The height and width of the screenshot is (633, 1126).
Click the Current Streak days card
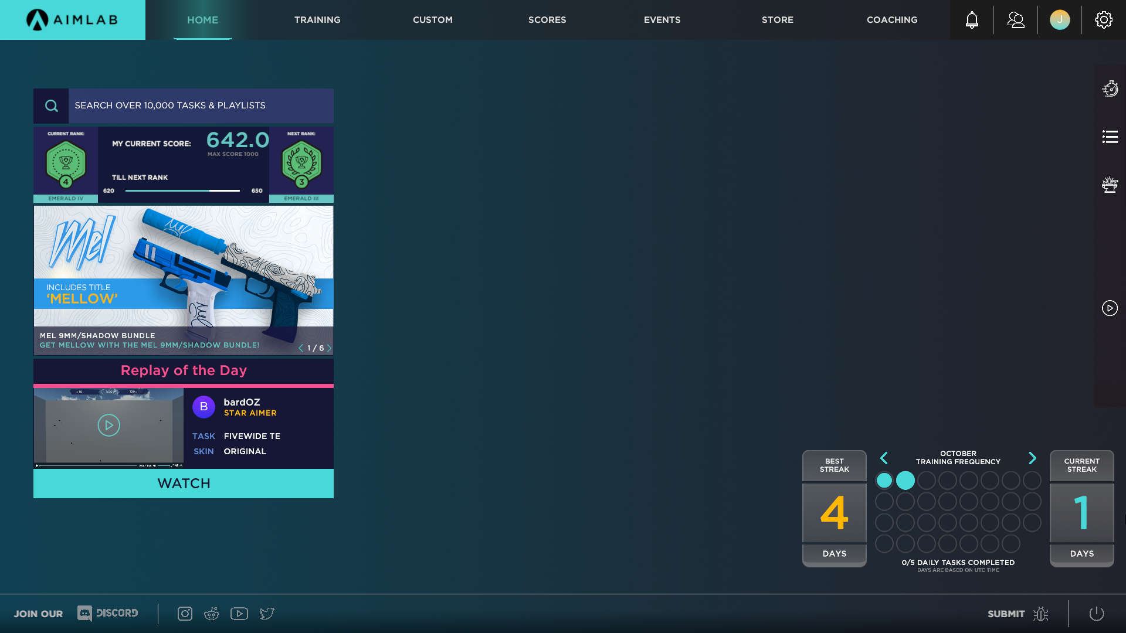(x=1081, y=508)
